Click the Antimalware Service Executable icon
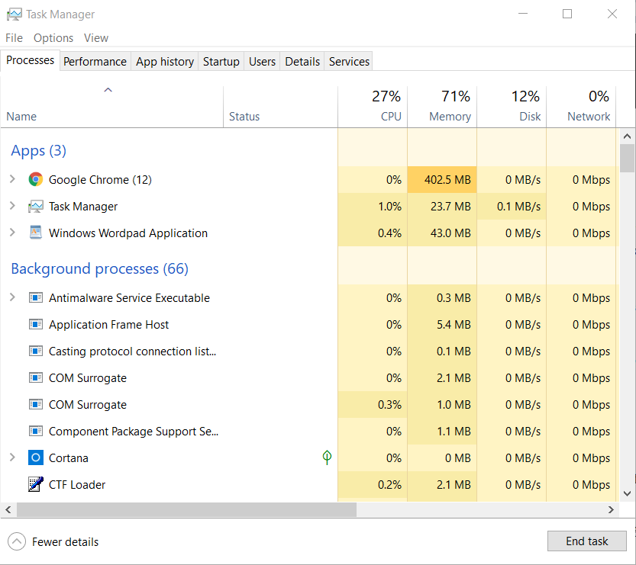Screen dimensions: 636x565 [x=36, y=298]
